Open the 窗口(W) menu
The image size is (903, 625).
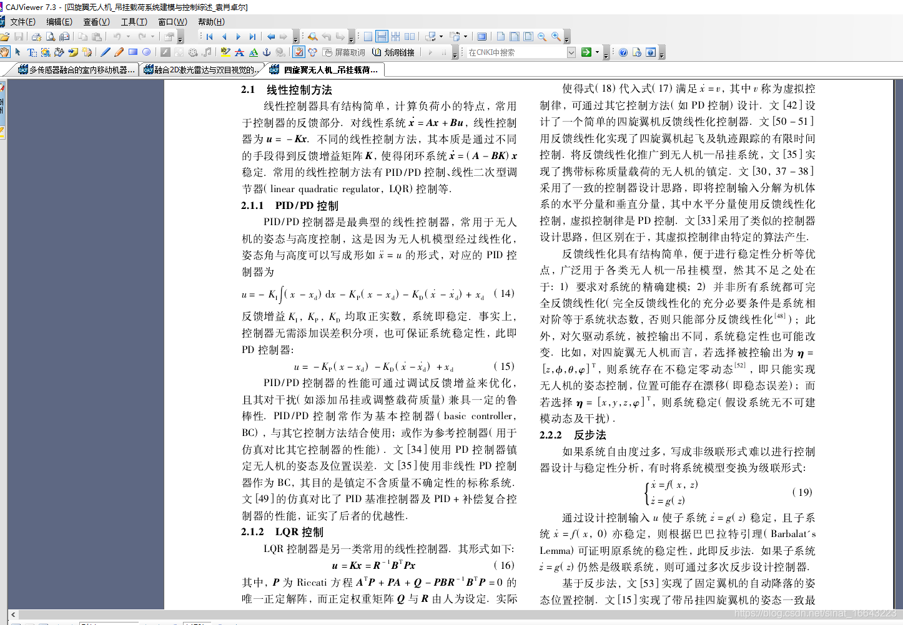172,22
